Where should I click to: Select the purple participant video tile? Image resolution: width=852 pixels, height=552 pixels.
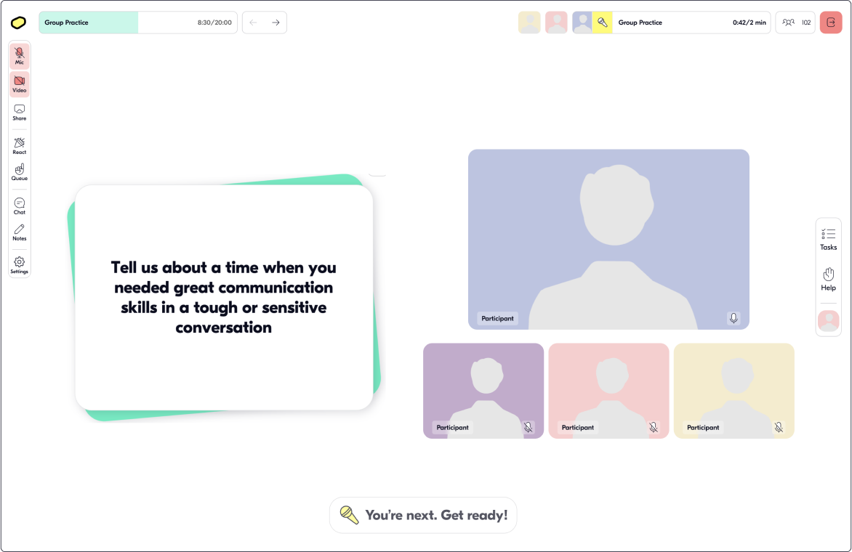point(483,391)
